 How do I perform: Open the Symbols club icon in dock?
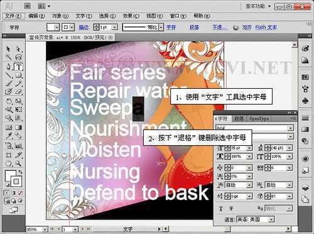coord(305,101)
